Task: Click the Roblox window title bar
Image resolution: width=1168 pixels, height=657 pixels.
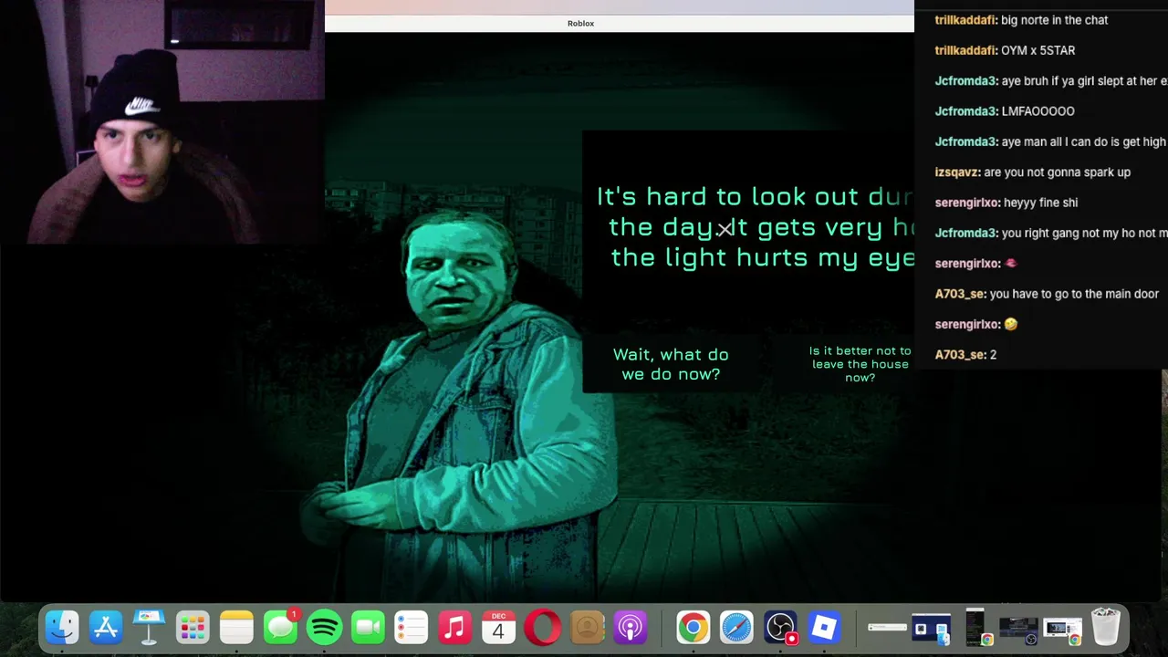Action: [619, 23]
